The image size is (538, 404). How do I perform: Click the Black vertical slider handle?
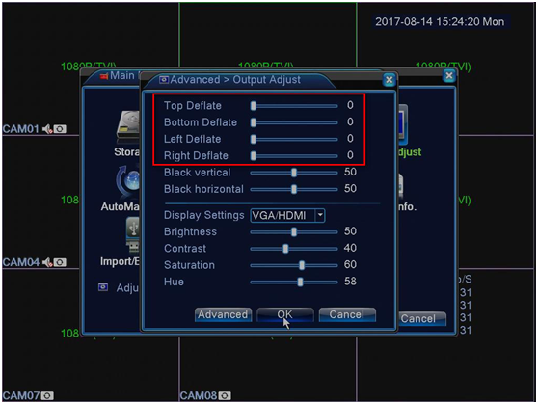294,173
